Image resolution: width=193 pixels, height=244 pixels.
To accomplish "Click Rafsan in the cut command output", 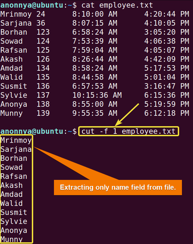I will pos(14,177).
